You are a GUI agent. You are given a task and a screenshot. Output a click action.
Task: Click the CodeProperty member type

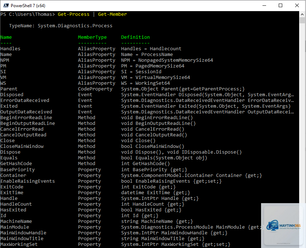coord(95,89)
